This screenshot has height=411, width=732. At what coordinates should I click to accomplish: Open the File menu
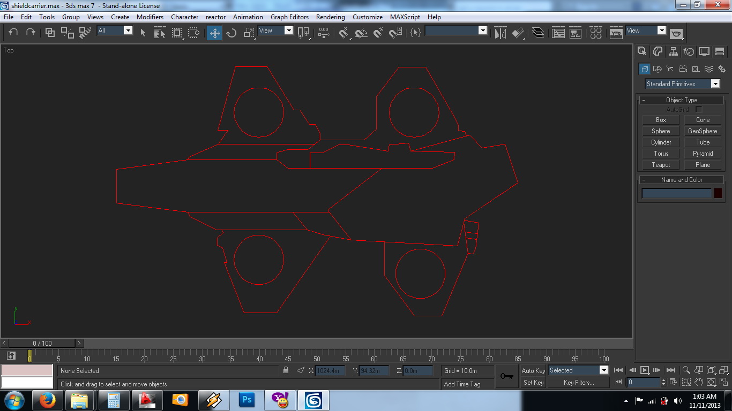9,17
